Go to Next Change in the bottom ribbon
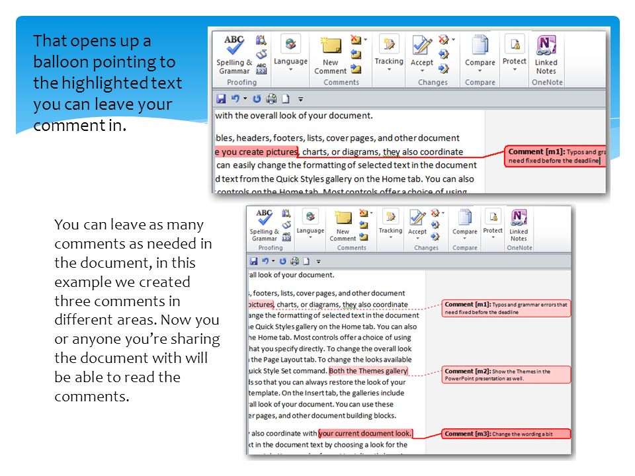The width and height of the screenshot is (635, 476). tap(435, 237)
